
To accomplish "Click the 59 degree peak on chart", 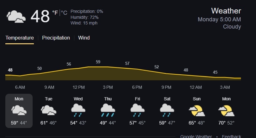I will tap(98, 62).
